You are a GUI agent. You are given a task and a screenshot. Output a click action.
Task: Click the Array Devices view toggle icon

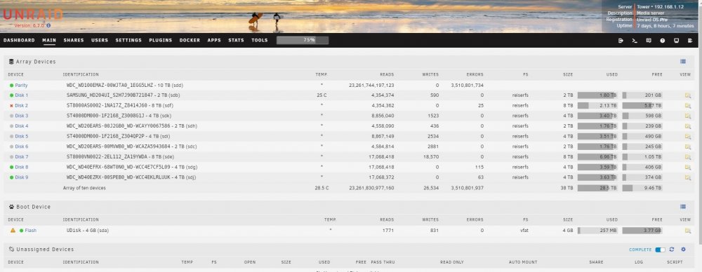[x=683, y=62]
